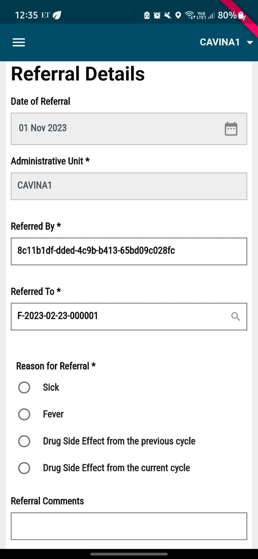Select the Sick radio option

[24, 387]
